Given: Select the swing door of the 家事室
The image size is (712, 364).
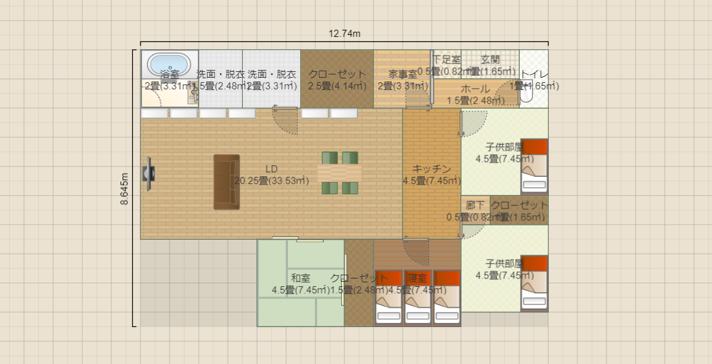Looking at the screenshot, I should point(418,95).
